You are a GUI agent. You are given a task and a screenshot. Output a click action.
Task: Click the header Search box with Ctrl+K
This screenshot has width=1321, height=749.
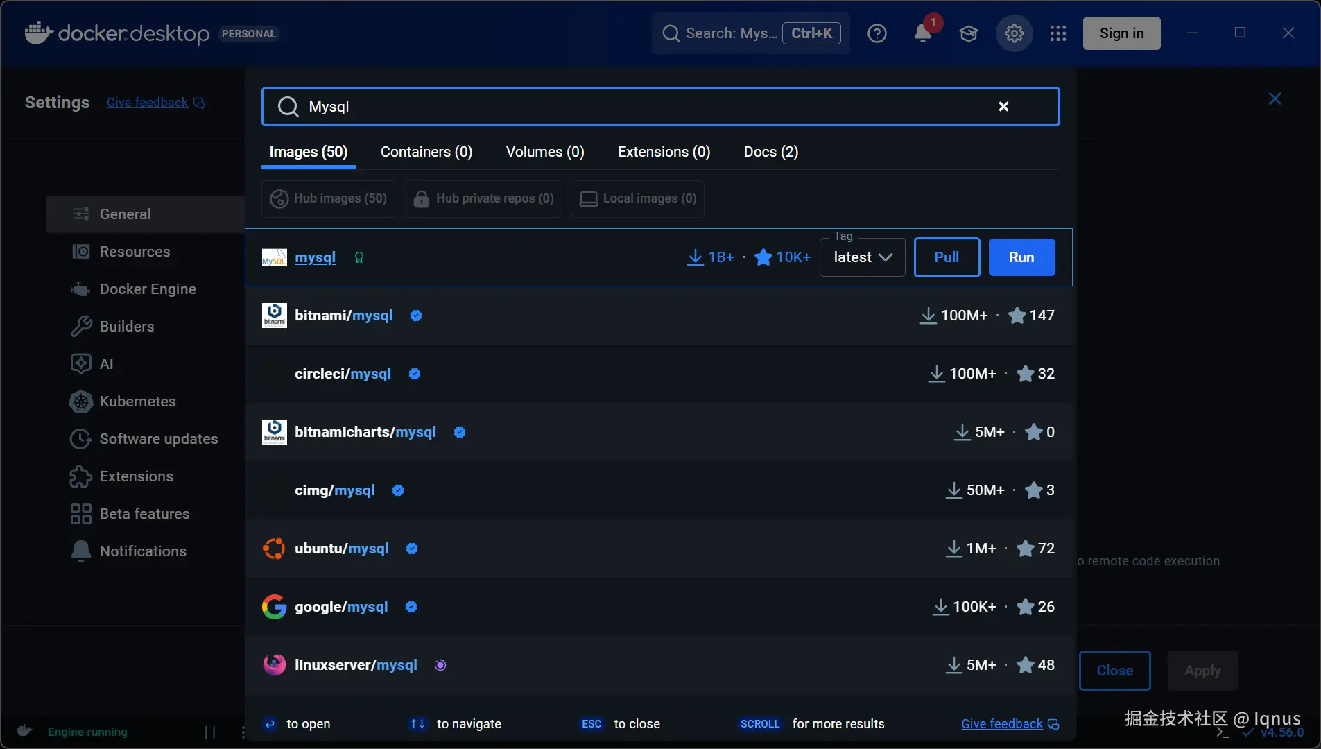pos(750,33)
